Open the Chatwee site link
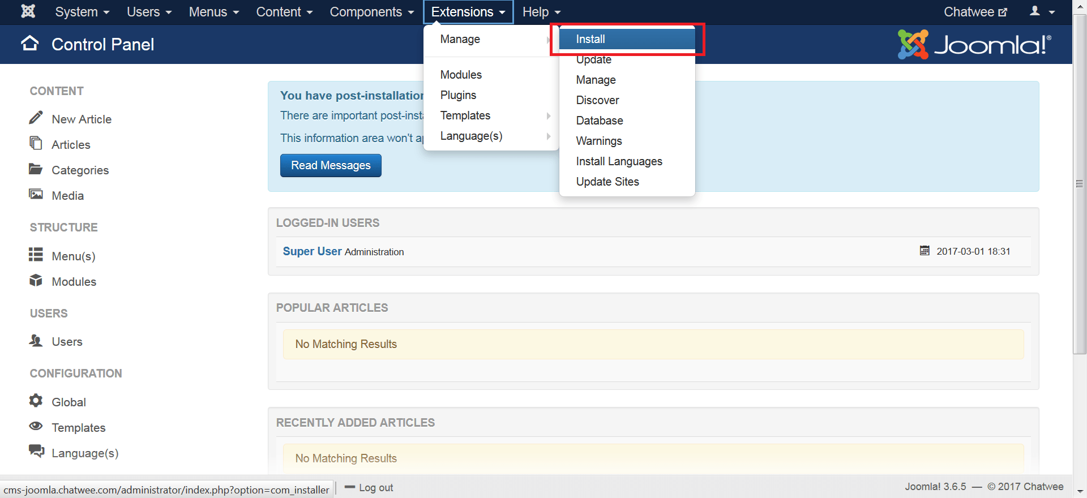The image size is (1087, 498). tap(975, 12)
